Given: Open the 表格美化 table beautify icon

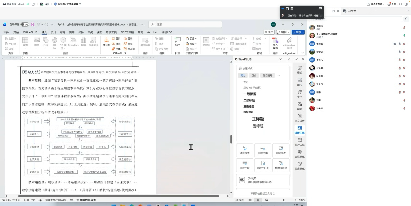Looking at the screenshot, I should 300,154.
